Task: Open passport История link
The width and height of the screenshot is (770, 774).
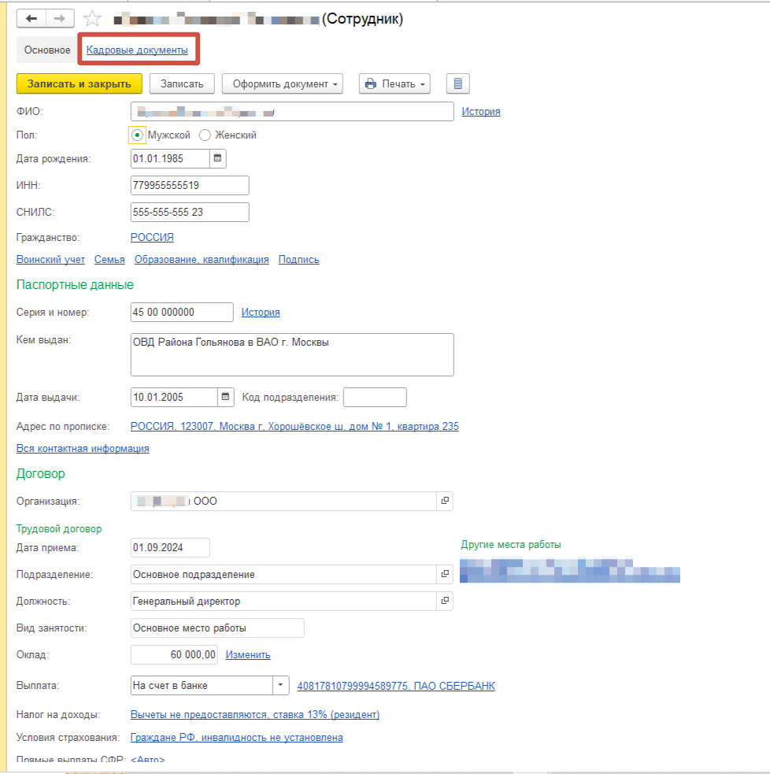Action: tap(261, 313)
